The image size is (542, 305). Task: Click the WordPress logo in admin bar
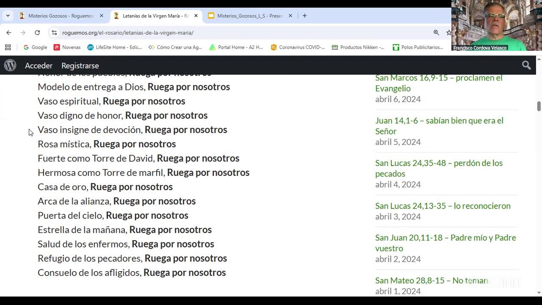tap(10, 66)
